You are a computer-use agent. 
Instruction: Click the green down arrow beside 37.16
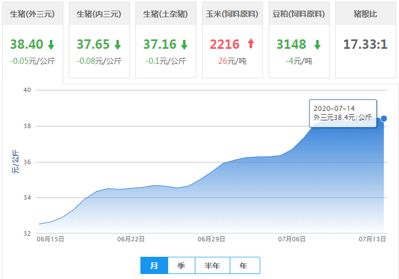pyautogui.click(x=184, y=45)
